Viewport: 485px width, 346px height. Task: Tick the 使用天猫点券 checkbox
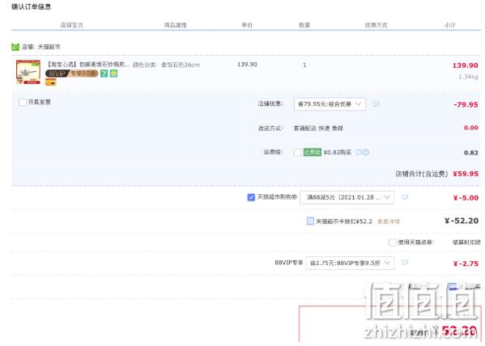click(x=392, y=243)
